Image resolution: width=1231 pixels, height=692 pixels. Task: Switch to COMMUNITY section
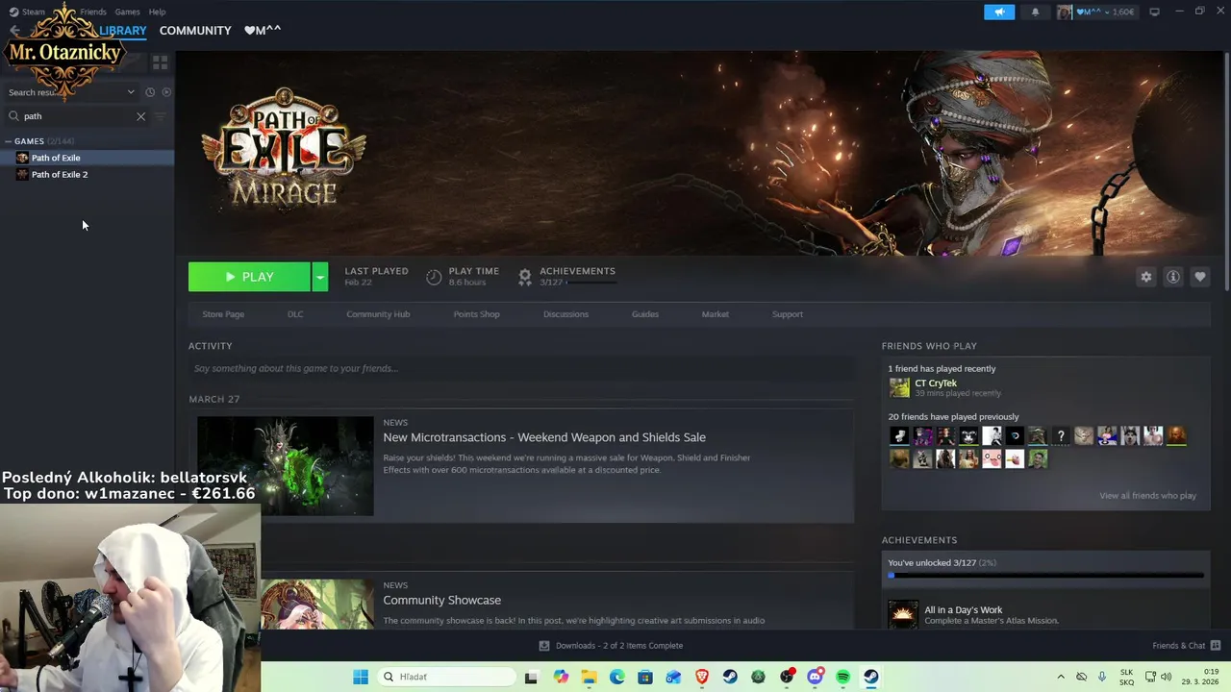(195, 31)
